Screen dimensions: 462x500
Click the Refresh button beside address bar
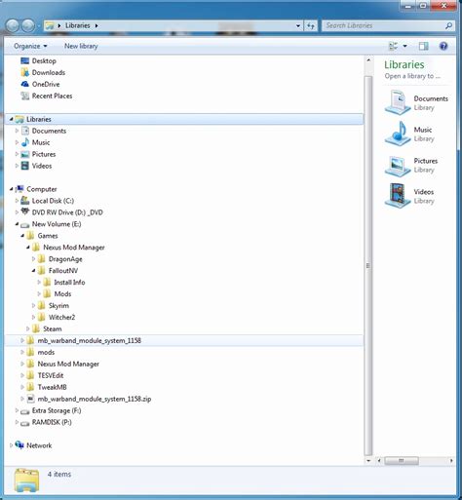click(x=311, y=25)
